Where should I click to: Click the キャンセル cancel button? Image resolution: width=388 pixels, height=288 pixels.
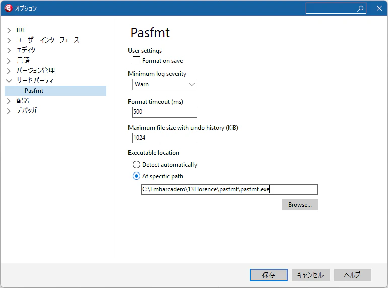pos(310,275)
